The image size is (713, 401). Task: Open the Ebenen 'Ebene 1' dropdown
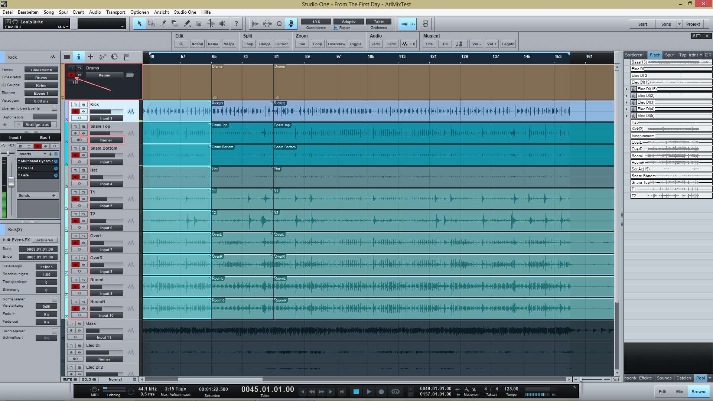point(41,93)
